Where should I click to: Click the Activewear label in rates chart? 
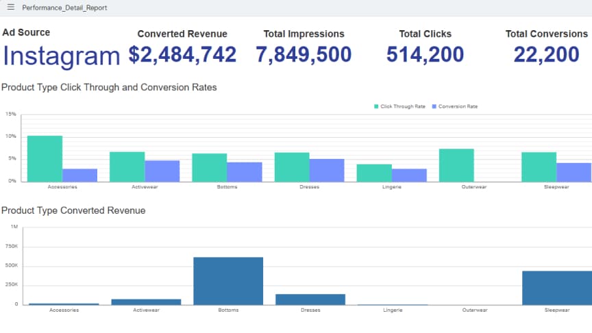[145, 187]
